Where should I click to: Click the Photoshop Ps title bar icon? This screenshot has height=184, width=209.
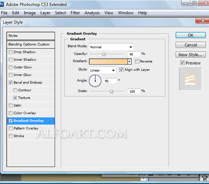(x=2, y=4)
